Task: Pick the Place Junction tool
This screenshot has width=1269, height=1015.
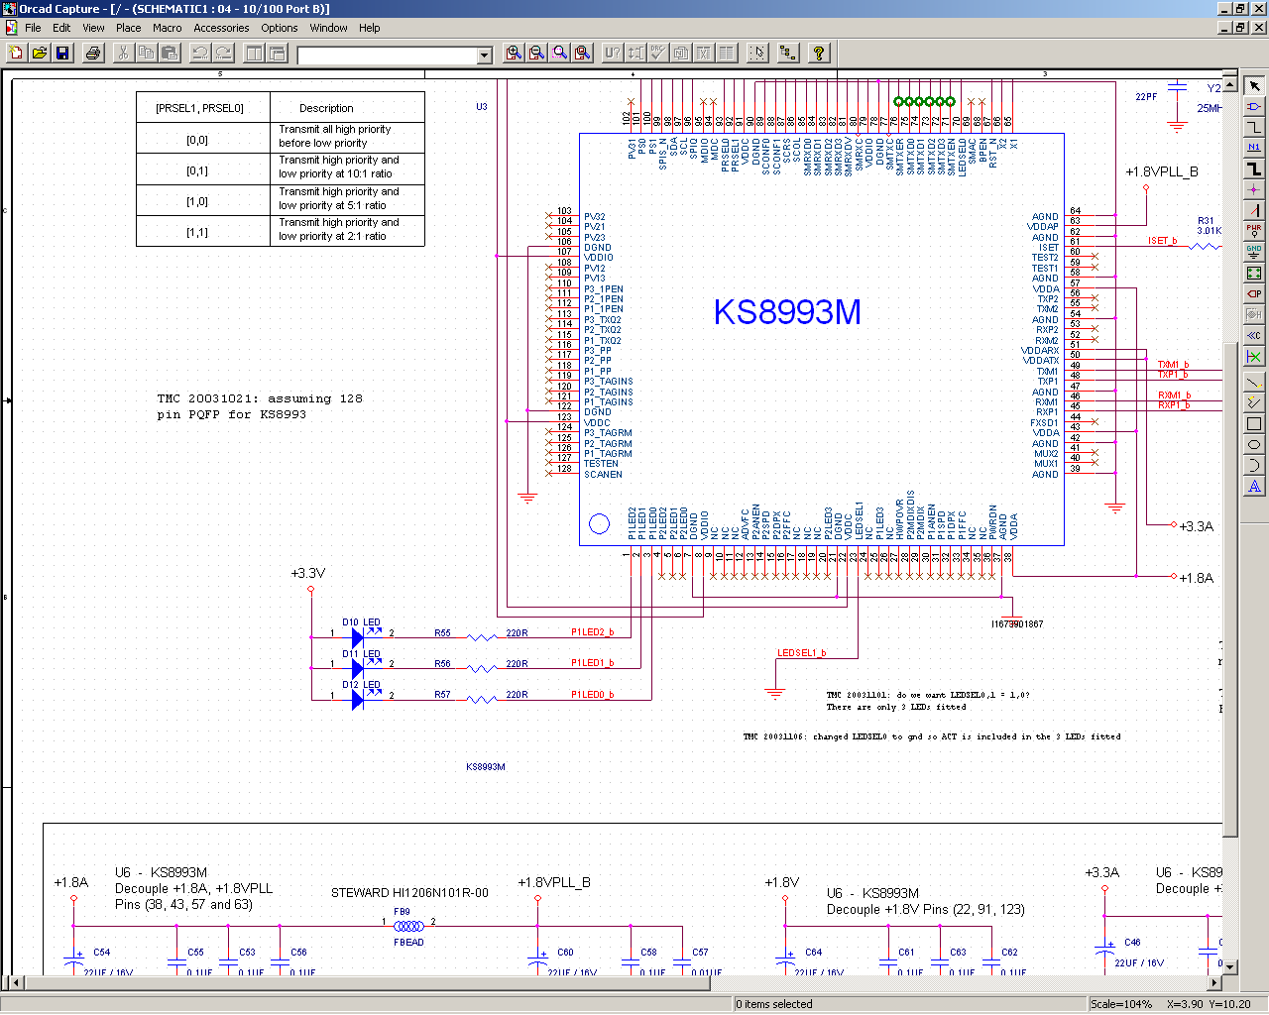Action: tap(1254, 189)
